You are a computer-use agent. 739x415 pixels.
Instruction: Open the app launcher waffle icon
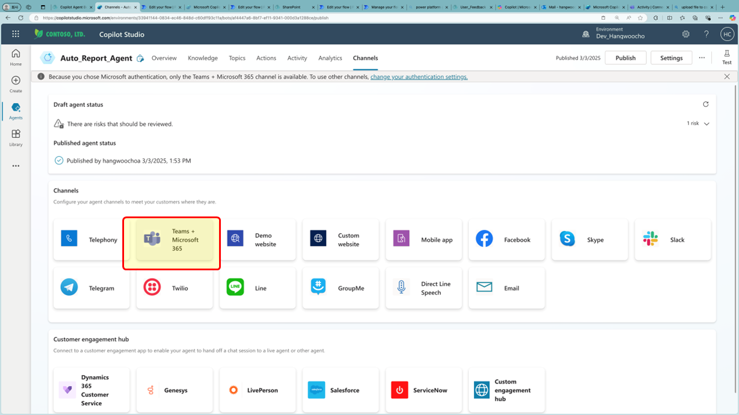pyautogui.click(x=16, y=34)
